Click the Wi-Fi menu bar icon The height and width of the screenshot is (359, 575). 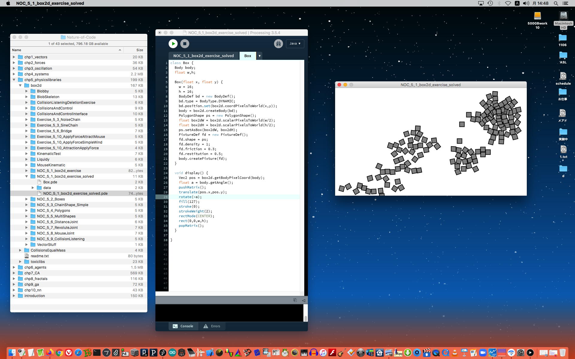[x=508, y=3]
